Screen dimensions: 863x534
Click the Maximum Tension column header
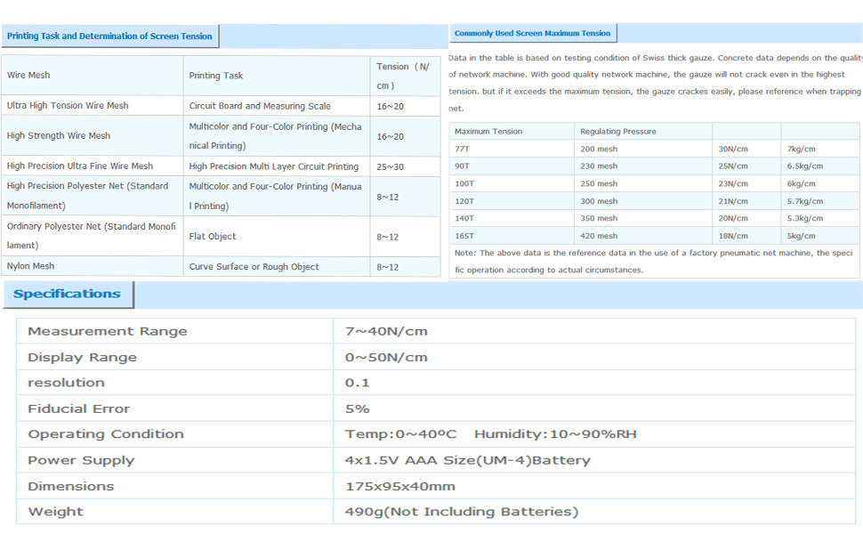(488, 132)
